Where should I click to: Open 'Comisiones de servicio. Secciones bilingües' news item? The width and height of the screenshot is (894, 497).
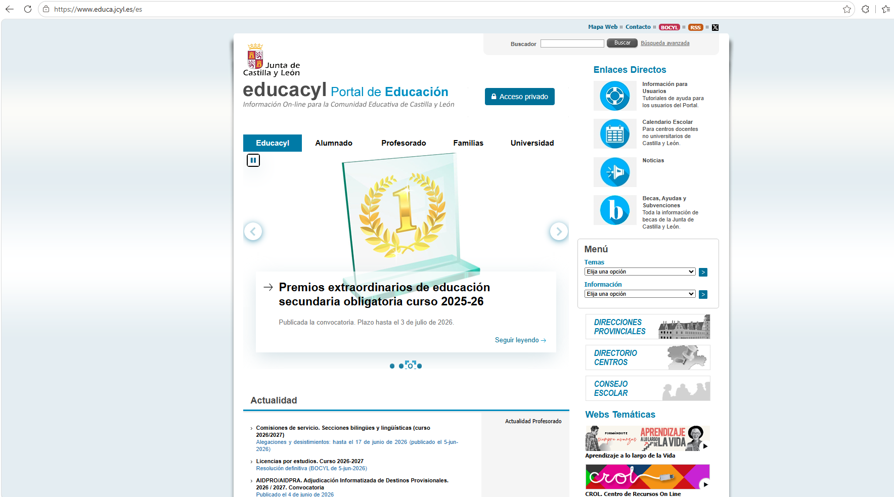point(343,431)
